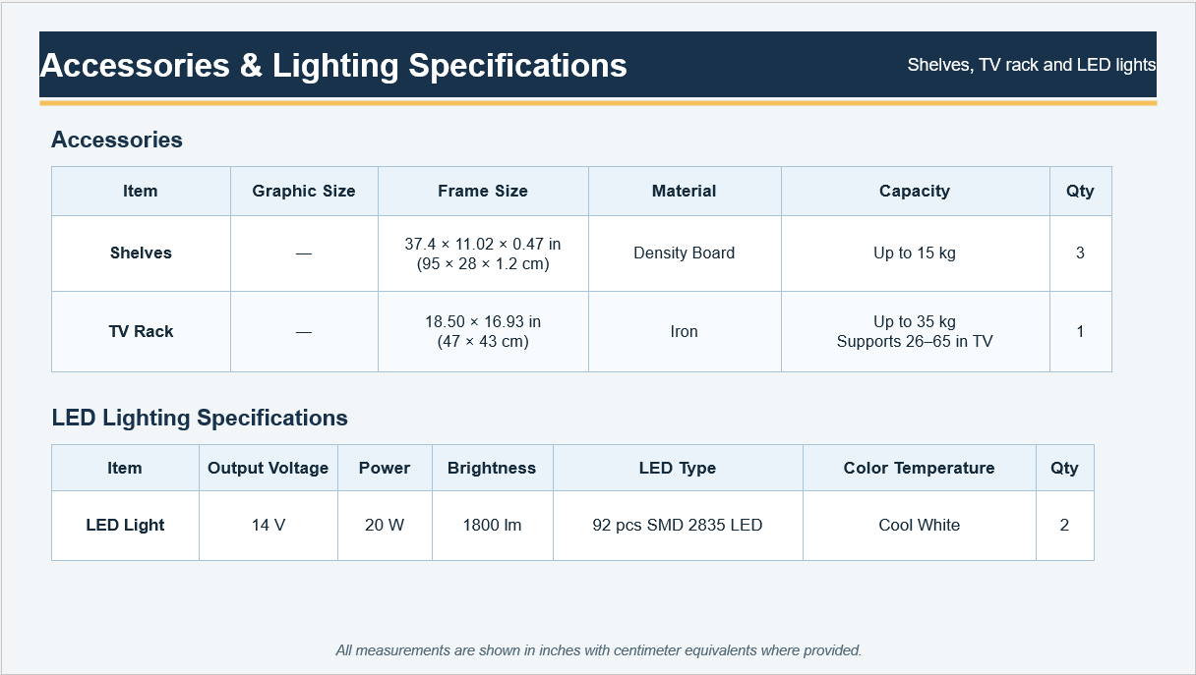Click the Capacity column header in Accessories
The height and width of the screenshot is (675, 1196).
click(915, 191)
